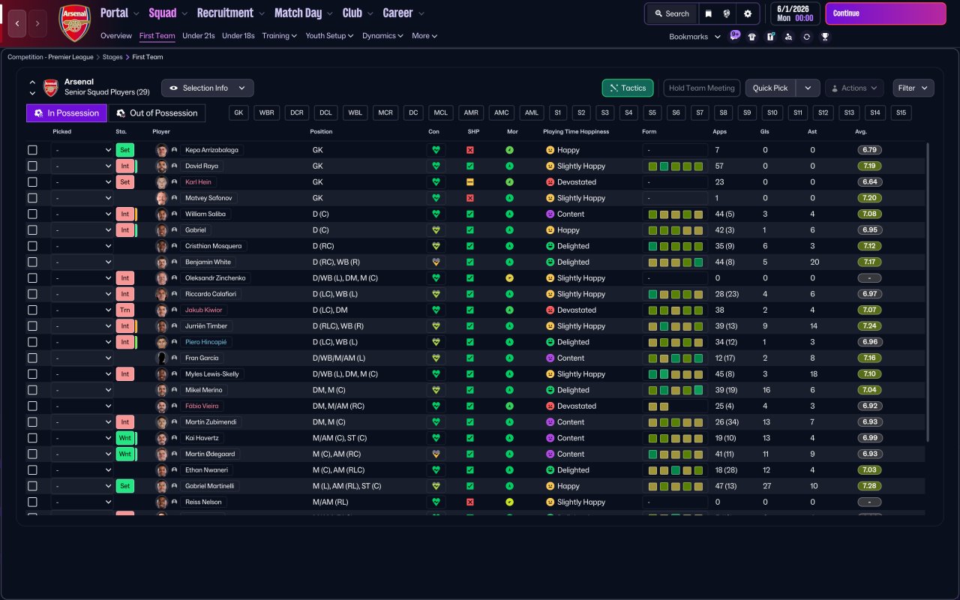The width and height of the screenshot is (960, 600).
Task: Open the bookmark icon next to Search
Action: click(x=708, y=13)
